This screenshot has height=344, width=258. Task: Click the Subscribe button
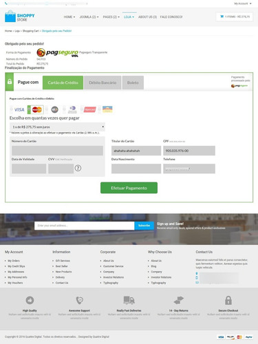pyautogui.click(x=144, y=226)
